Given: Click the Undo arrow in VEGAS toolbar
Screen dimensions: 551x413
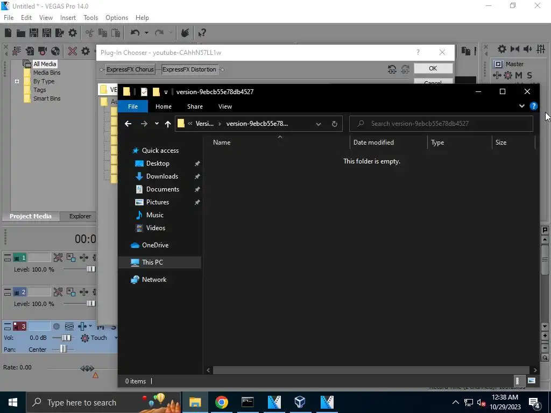Looking at the screenshot, I should point(135,33).
